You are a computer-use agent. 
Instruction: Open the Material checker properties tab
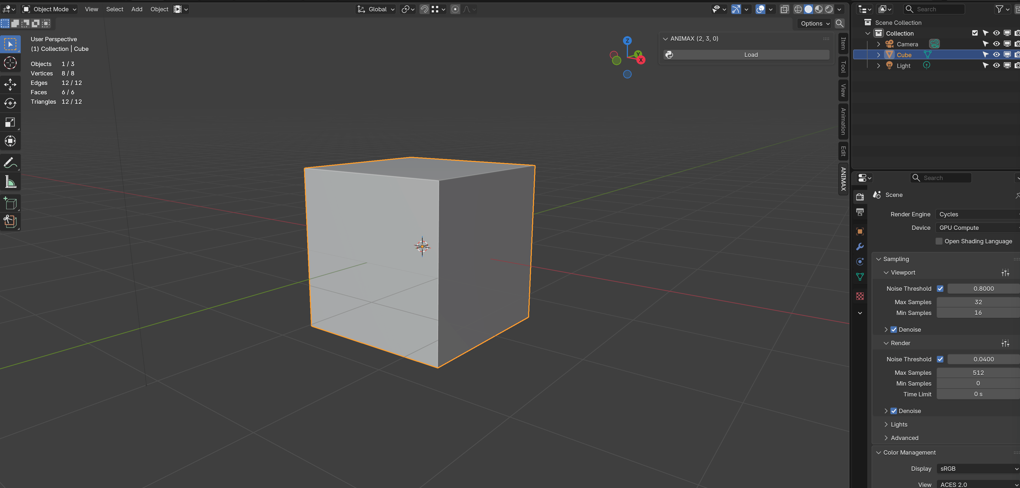click(860, 296)
